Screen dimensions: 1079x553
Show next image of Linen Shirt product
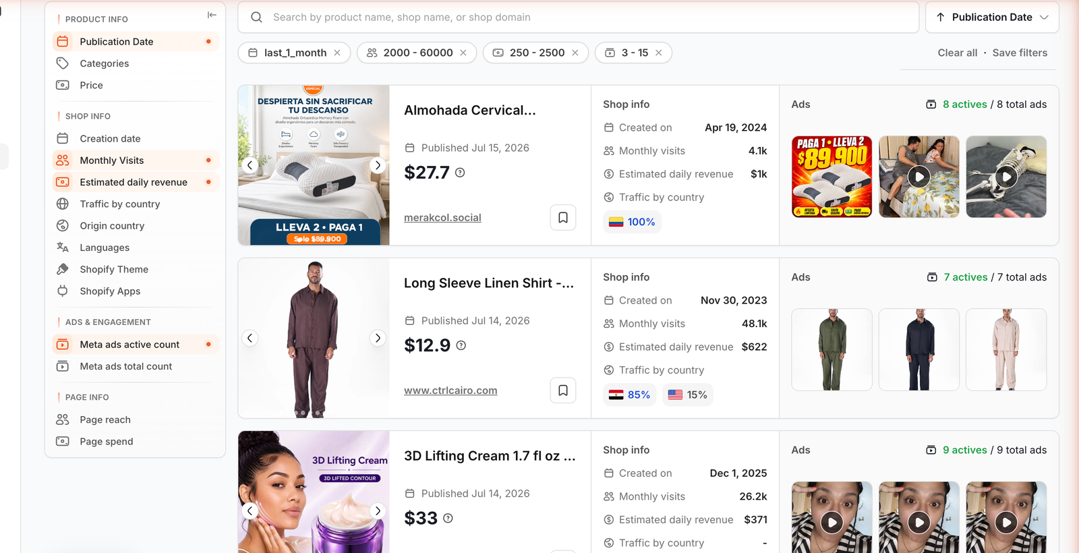pyautogui.click(x=378, y=338)
